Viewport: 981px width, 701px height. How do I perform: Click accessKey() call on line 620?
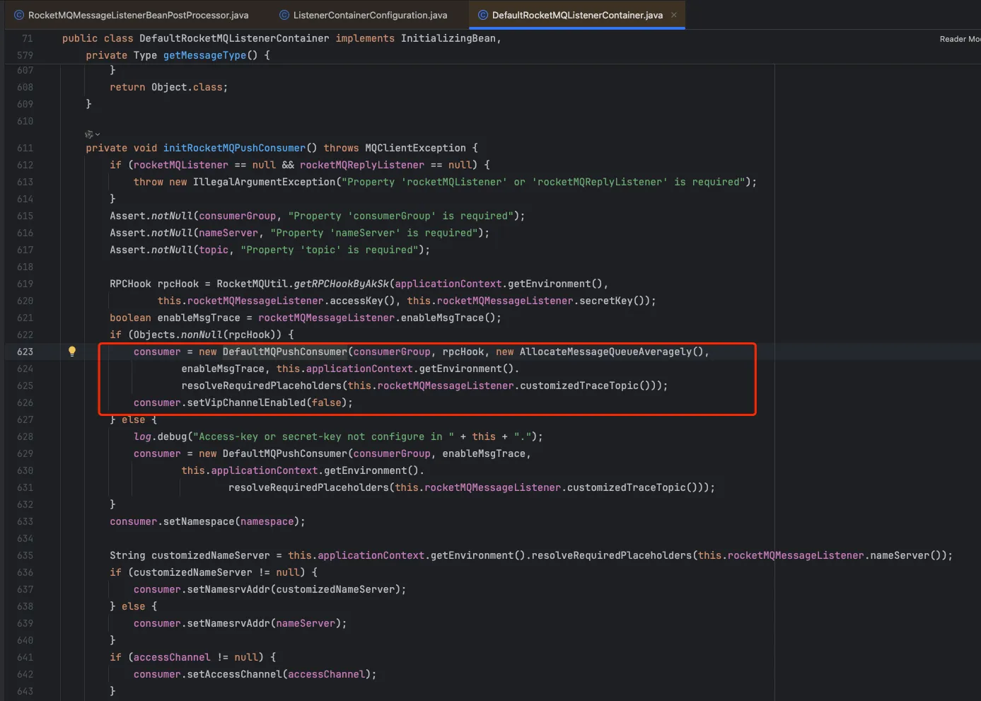click(x=362, y=301)
